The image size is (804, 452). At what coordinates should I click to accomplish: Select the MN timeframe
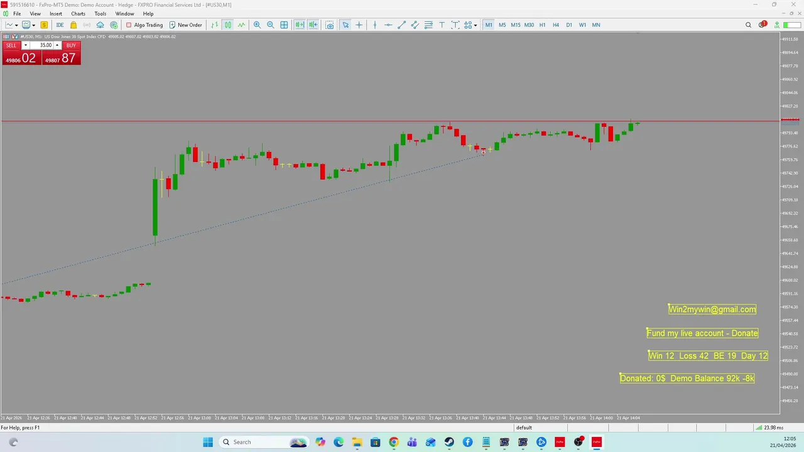(596, 25)
